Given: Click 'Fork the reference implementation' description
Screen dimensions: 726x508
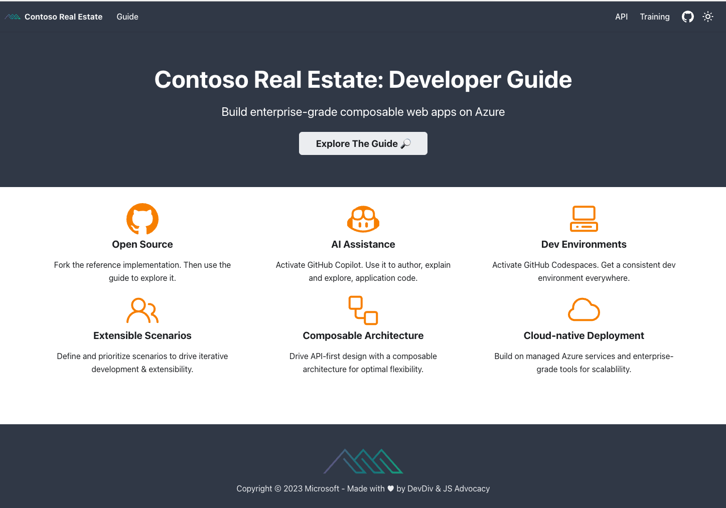Looking at the screenshot, I should (x=142, y=271).
